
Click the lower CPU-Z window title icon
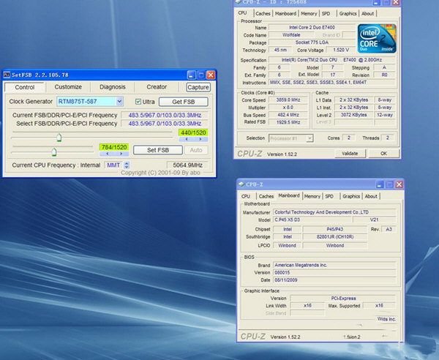click(242, 185)
